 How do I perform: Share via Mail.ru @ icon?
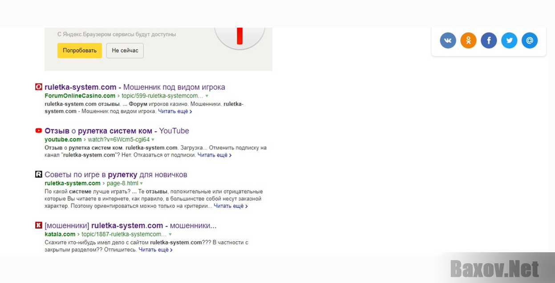[x=530, y=40]
